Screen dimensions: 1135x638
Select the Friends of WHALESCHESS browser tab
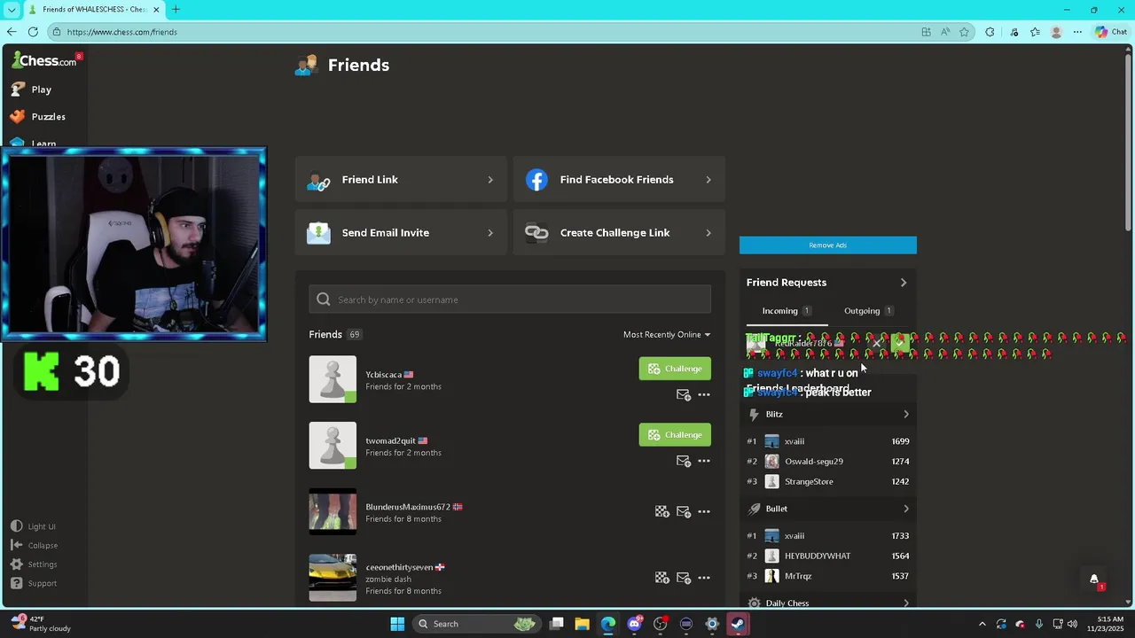pos(94,10)
